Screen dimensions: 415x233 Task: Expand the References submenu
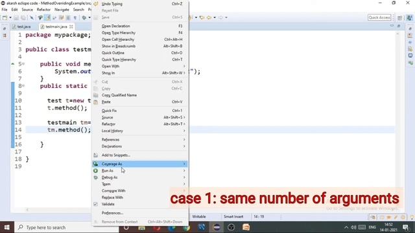[x=140, y=140]
